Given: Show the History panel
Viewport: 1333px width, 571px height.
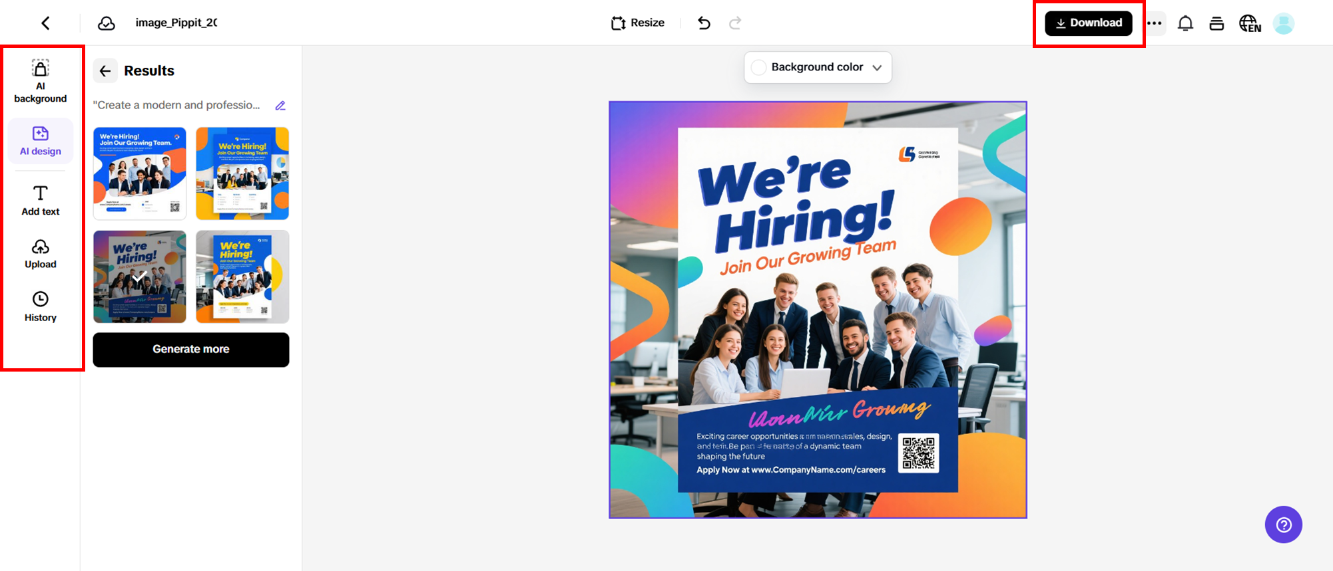Looking at the screenshot, I should [41, 307].
